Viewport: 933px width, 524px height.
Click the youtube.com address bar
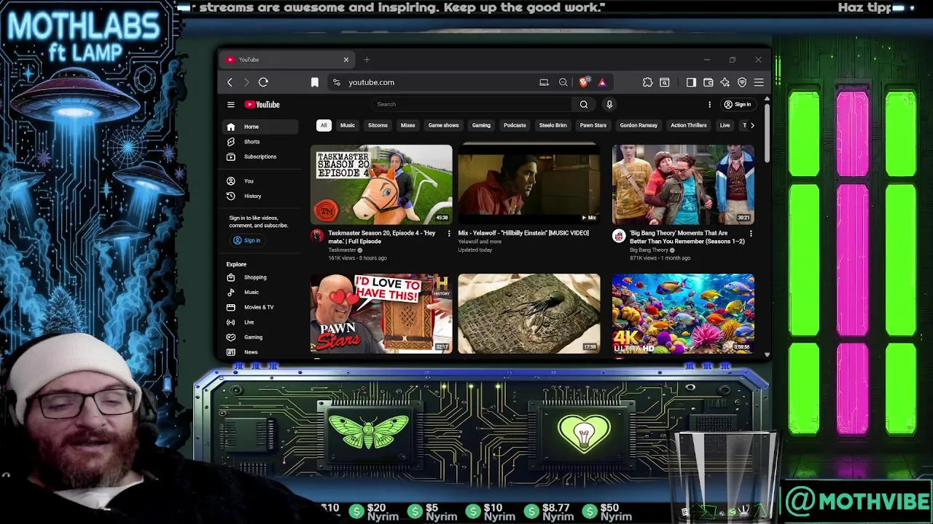pos(433,82)
